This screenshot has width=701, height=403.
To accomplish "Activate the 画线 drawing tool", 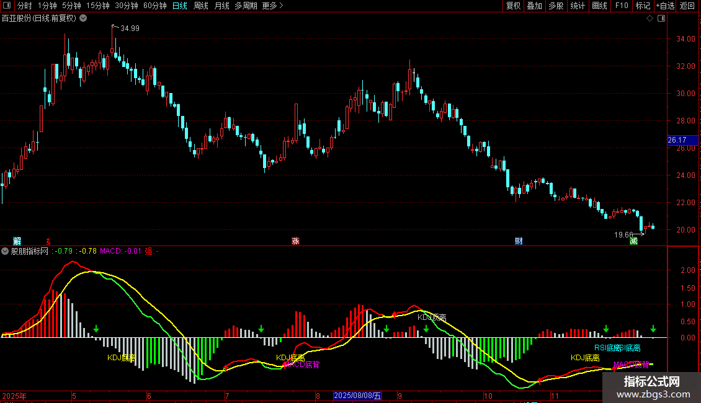I will 599,6.
